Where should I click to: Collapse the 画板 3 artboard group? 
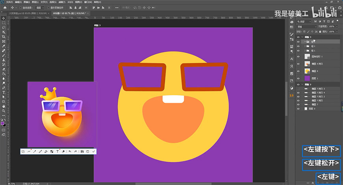pyautogui.click(x=302, y=37)
